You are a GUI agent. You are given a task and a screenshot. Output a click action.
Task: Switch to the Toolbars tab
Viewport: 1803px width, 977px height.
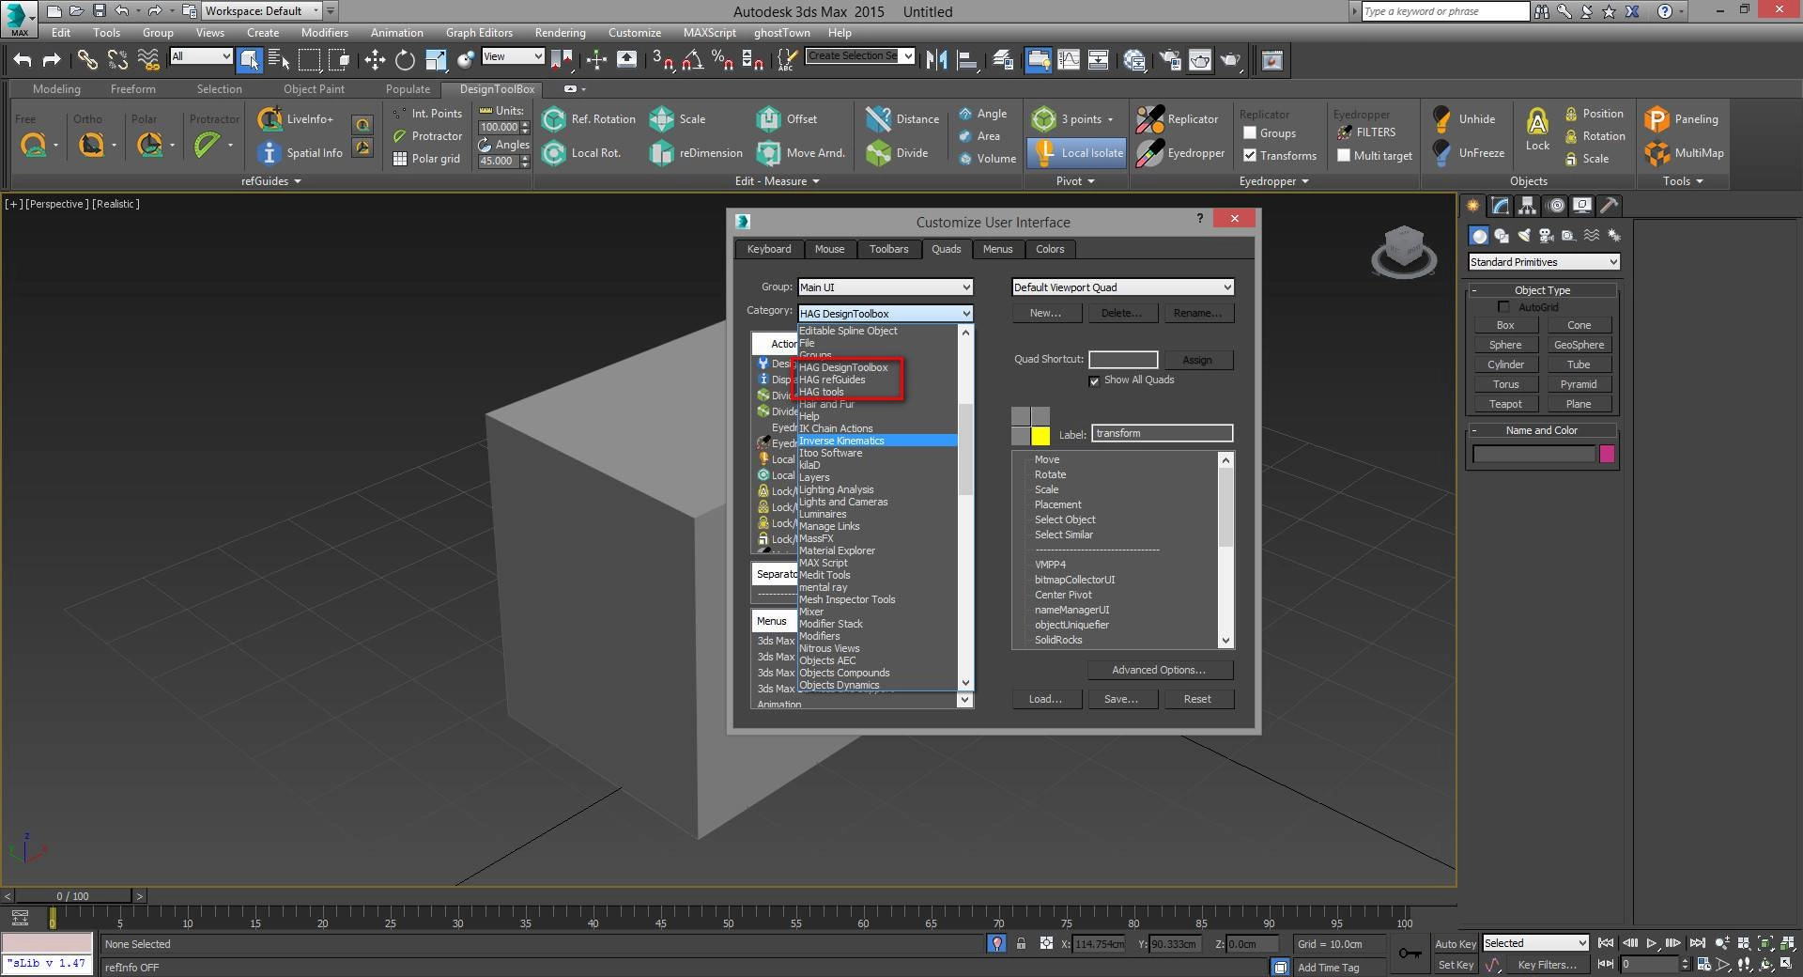(888, 249)
